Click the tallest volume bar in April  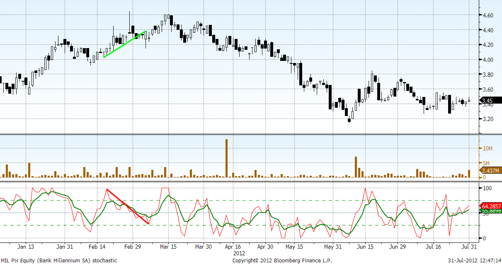coord(227,158)
